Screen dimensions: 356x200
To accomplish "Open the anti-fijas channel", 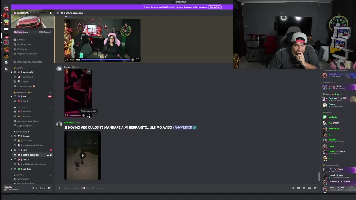I will point(33,169).
